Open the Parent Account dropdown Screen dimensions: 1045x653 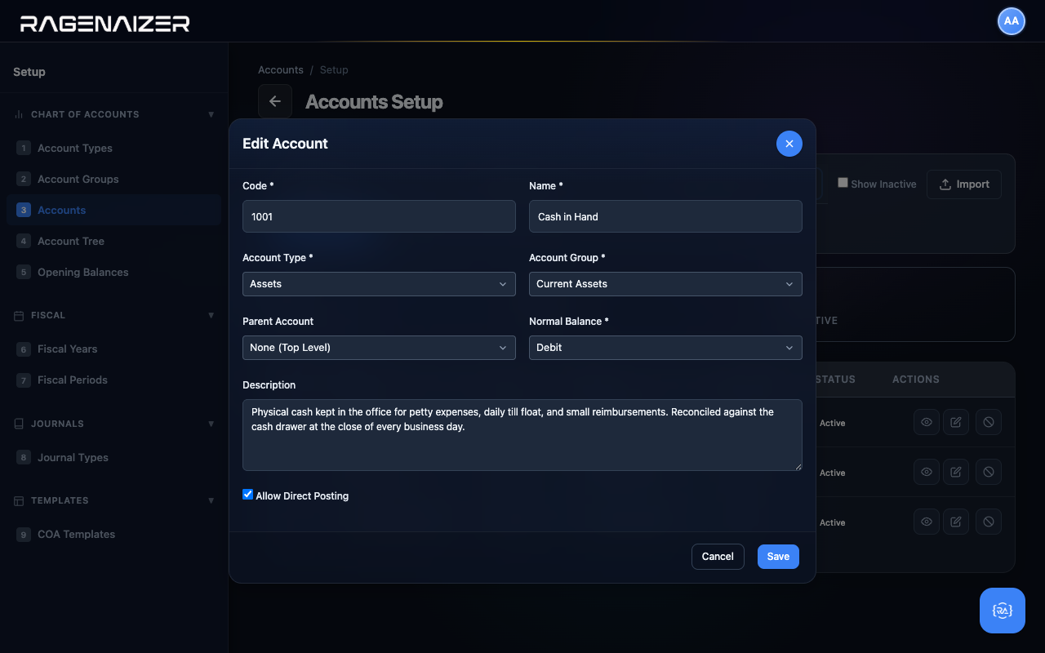point(379,348)
